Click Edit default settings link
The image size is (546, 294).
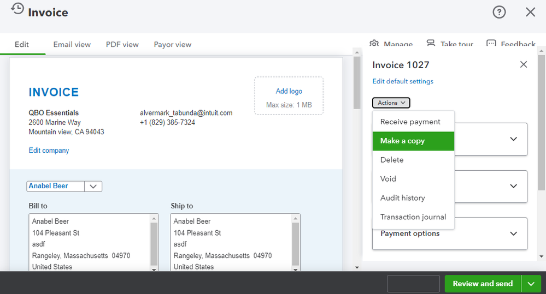point(403,81)
